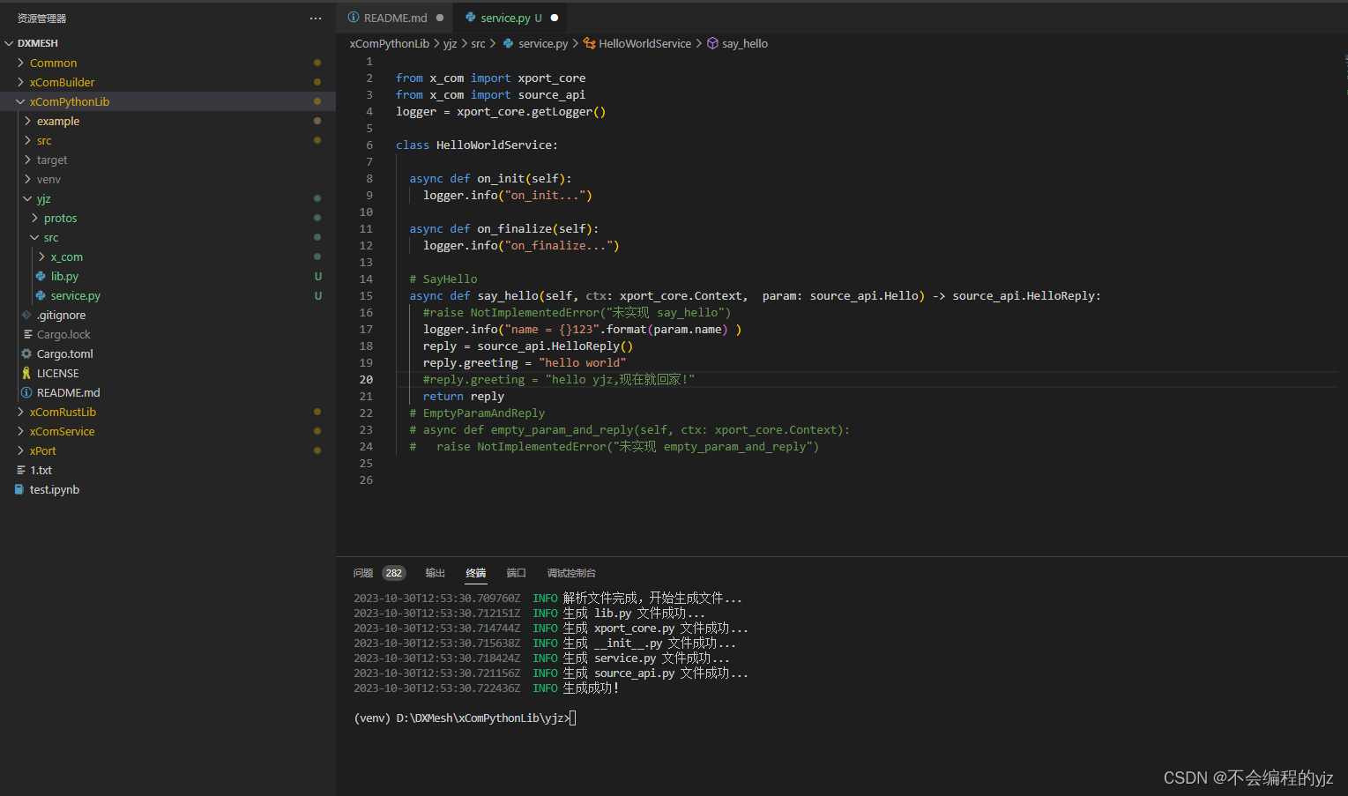The height and width of the screenshot is (796, 1348).
Task: Expand the xComRustLib folder
Action: click(20, 412)
